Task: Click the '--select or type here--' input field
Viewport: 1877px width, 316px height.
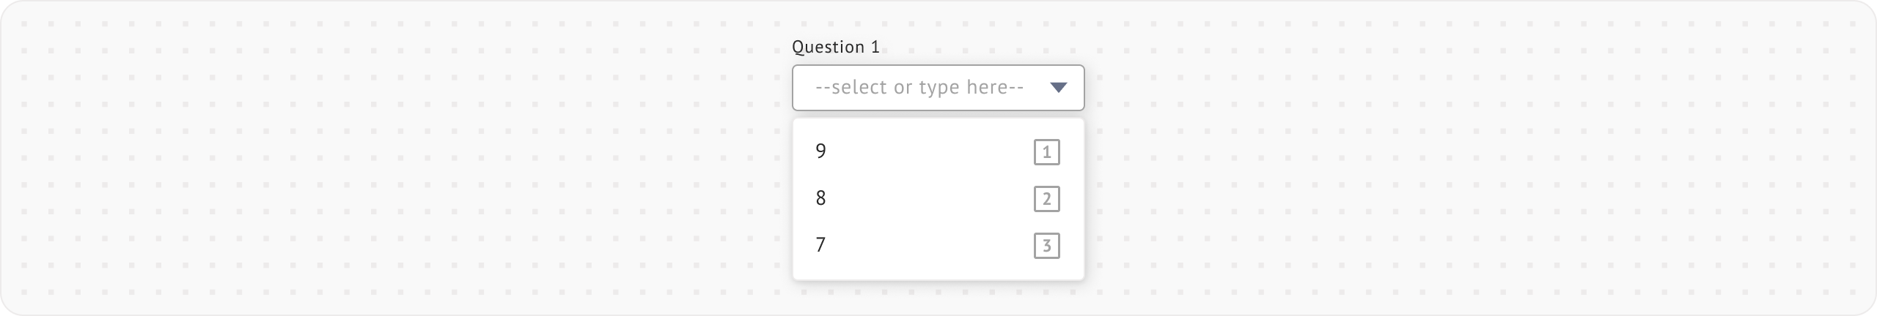Action: point(919,88)
